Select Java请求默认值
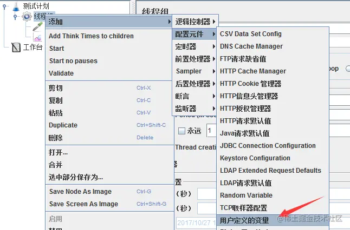 (273, 133)
